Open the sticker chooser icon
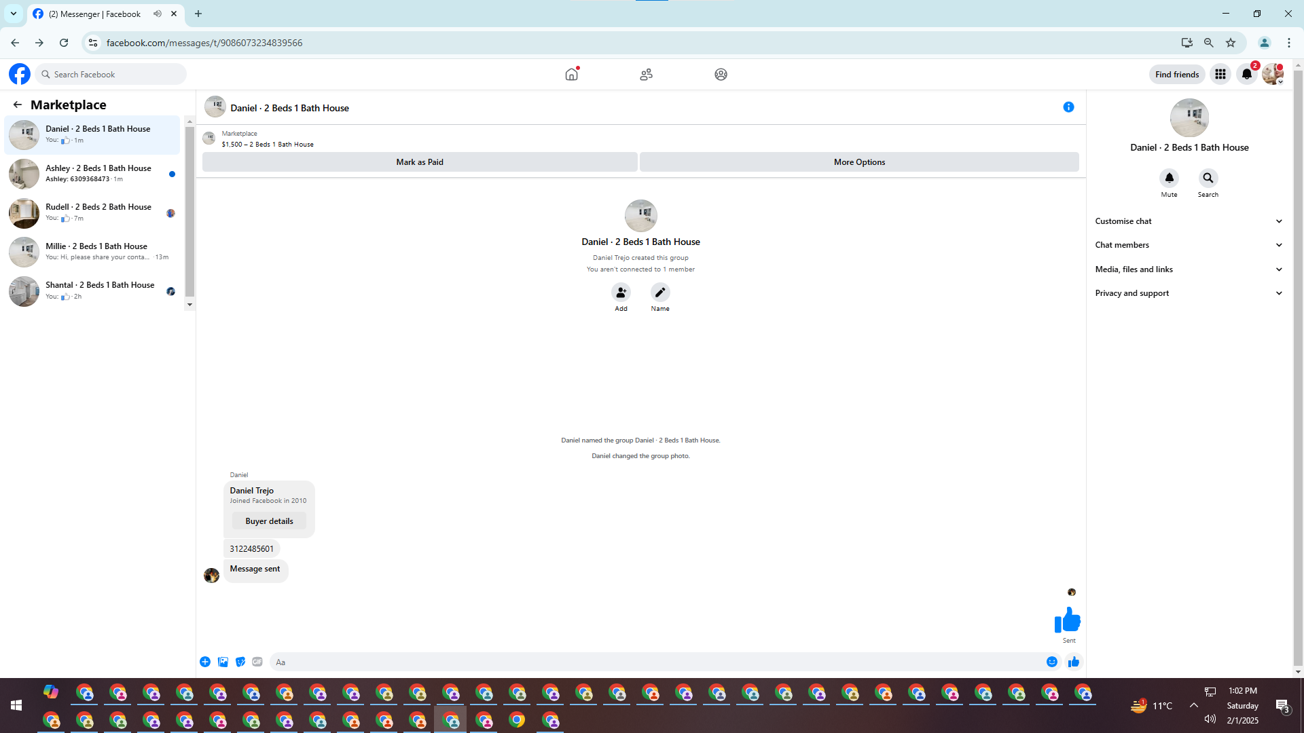This screenshot has height=733, width=1304. [x=240, y=662]
